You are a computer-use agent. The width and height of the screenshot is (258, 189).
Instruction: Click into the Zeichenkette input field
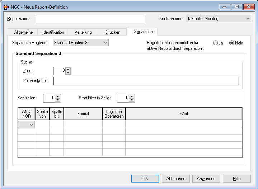[x=146, y=81]
